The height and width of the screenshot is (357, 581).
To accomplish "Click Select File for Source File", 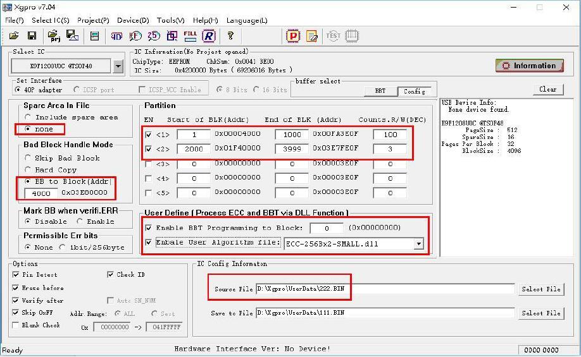I will [541, 289].
